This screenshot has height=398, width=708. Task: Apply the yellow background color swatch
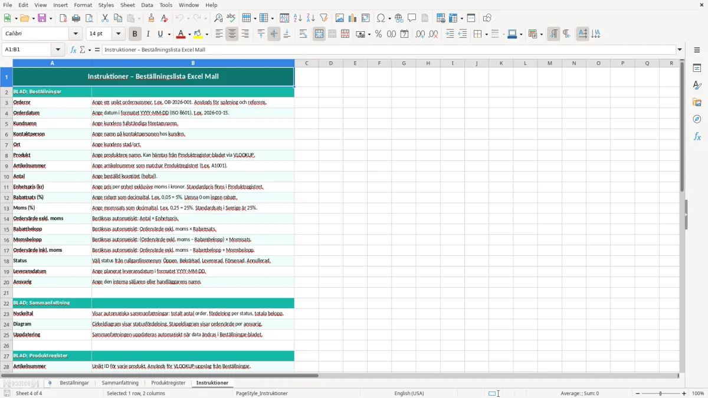point(199,34)
